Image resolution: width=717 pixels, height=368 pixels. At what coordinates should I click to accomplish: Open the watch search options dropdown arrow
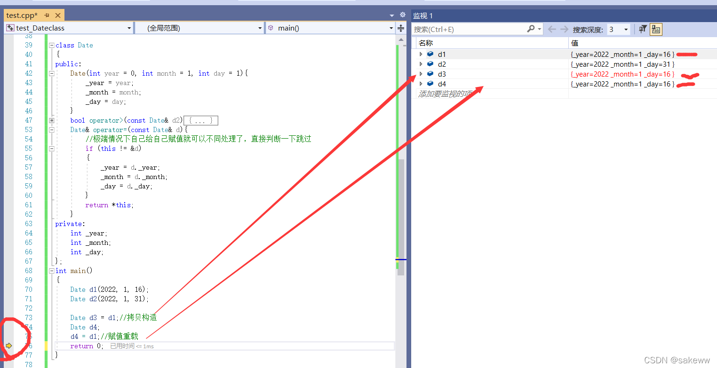(x=539, y=29)
